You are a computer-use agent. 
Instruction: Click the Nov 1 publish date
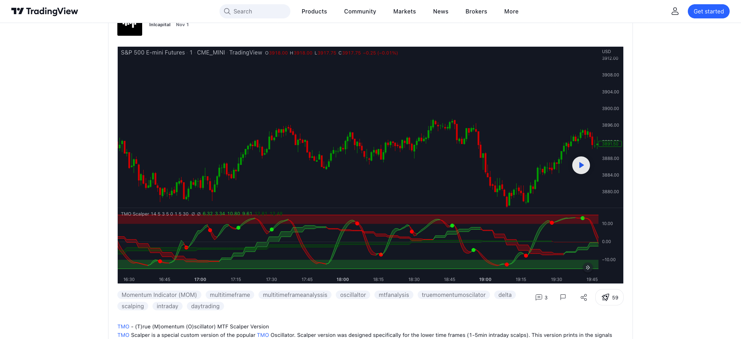(x=182, y=25)
